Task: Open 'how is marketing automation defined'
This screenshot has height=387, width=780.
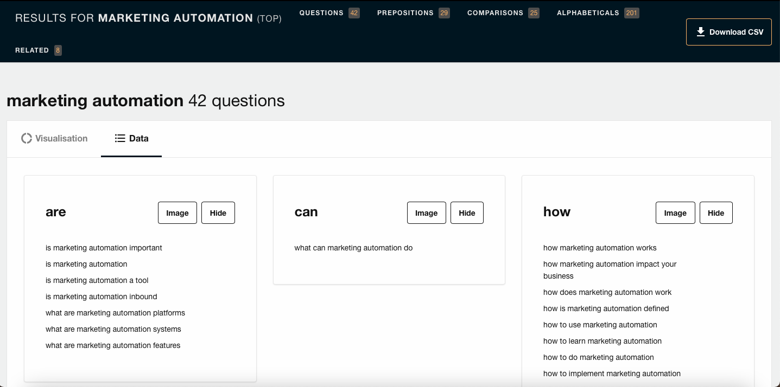Action: click(606, 308)
